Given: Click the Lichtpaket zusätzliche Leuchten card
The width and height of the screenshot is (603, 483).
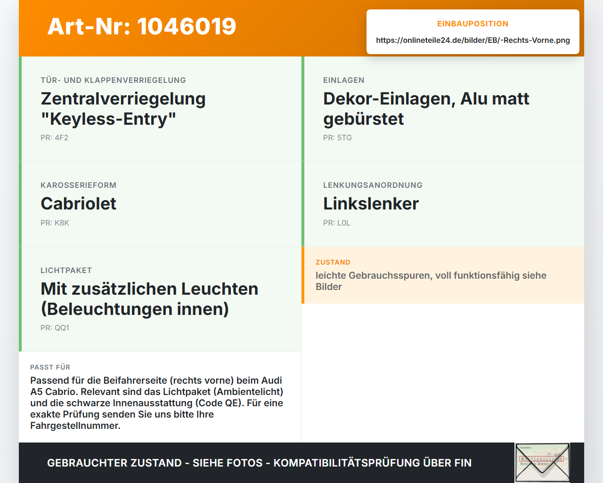Looking at the screenshot, I should [x=160, y=299].
